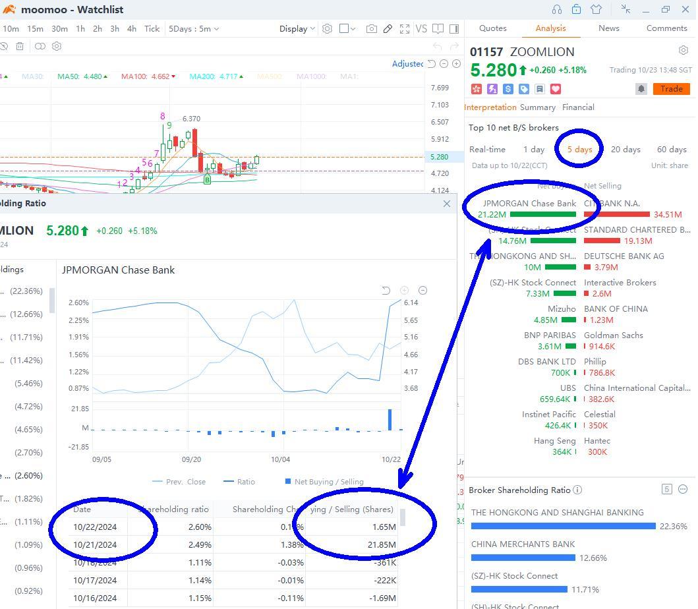This screenshot has height=609, width=698.
Task: Zoom out shareholding chart minus icon
Action: point(423,291)
